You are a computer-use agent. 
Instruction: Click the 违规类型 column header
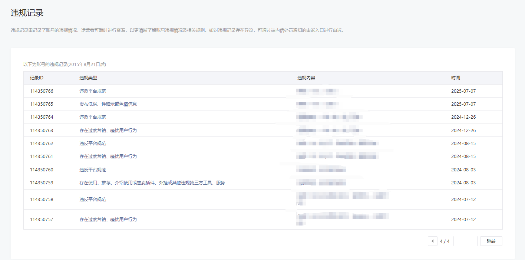(x=88, y=78)
